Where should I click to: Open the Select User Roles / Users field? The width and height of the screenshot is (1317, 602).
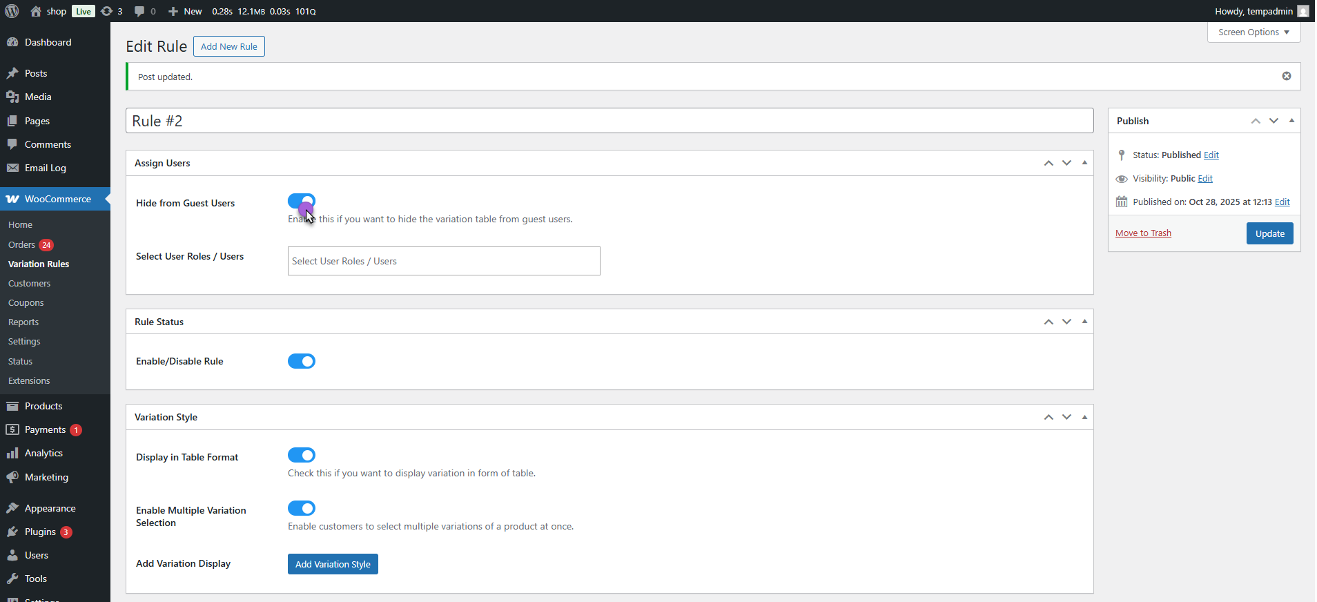[x=444, y=261]
